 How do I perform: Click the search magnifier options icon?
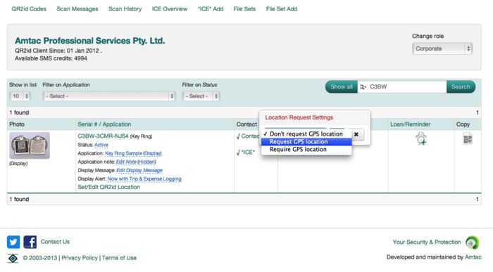click(x=363, y=87)
